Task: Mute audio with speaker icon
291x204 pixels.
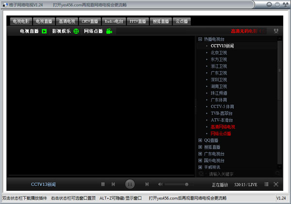Action: tap(161, 184)
